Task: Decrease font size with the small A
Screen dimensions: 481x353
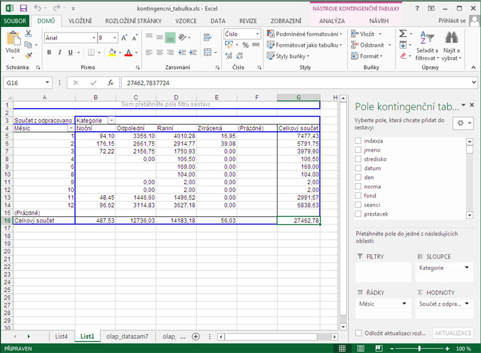Action: click(x=134, y=37)
